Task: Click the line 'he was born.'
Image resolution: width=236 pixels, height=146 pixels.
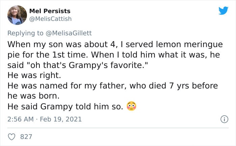Action: click(x=34, y=96)
